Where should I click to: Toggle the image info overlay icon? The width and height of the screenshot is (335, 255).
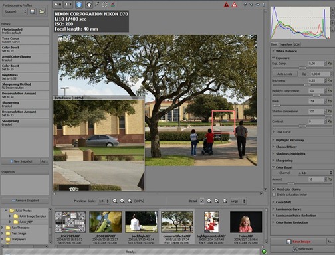[x=79, y=4]
